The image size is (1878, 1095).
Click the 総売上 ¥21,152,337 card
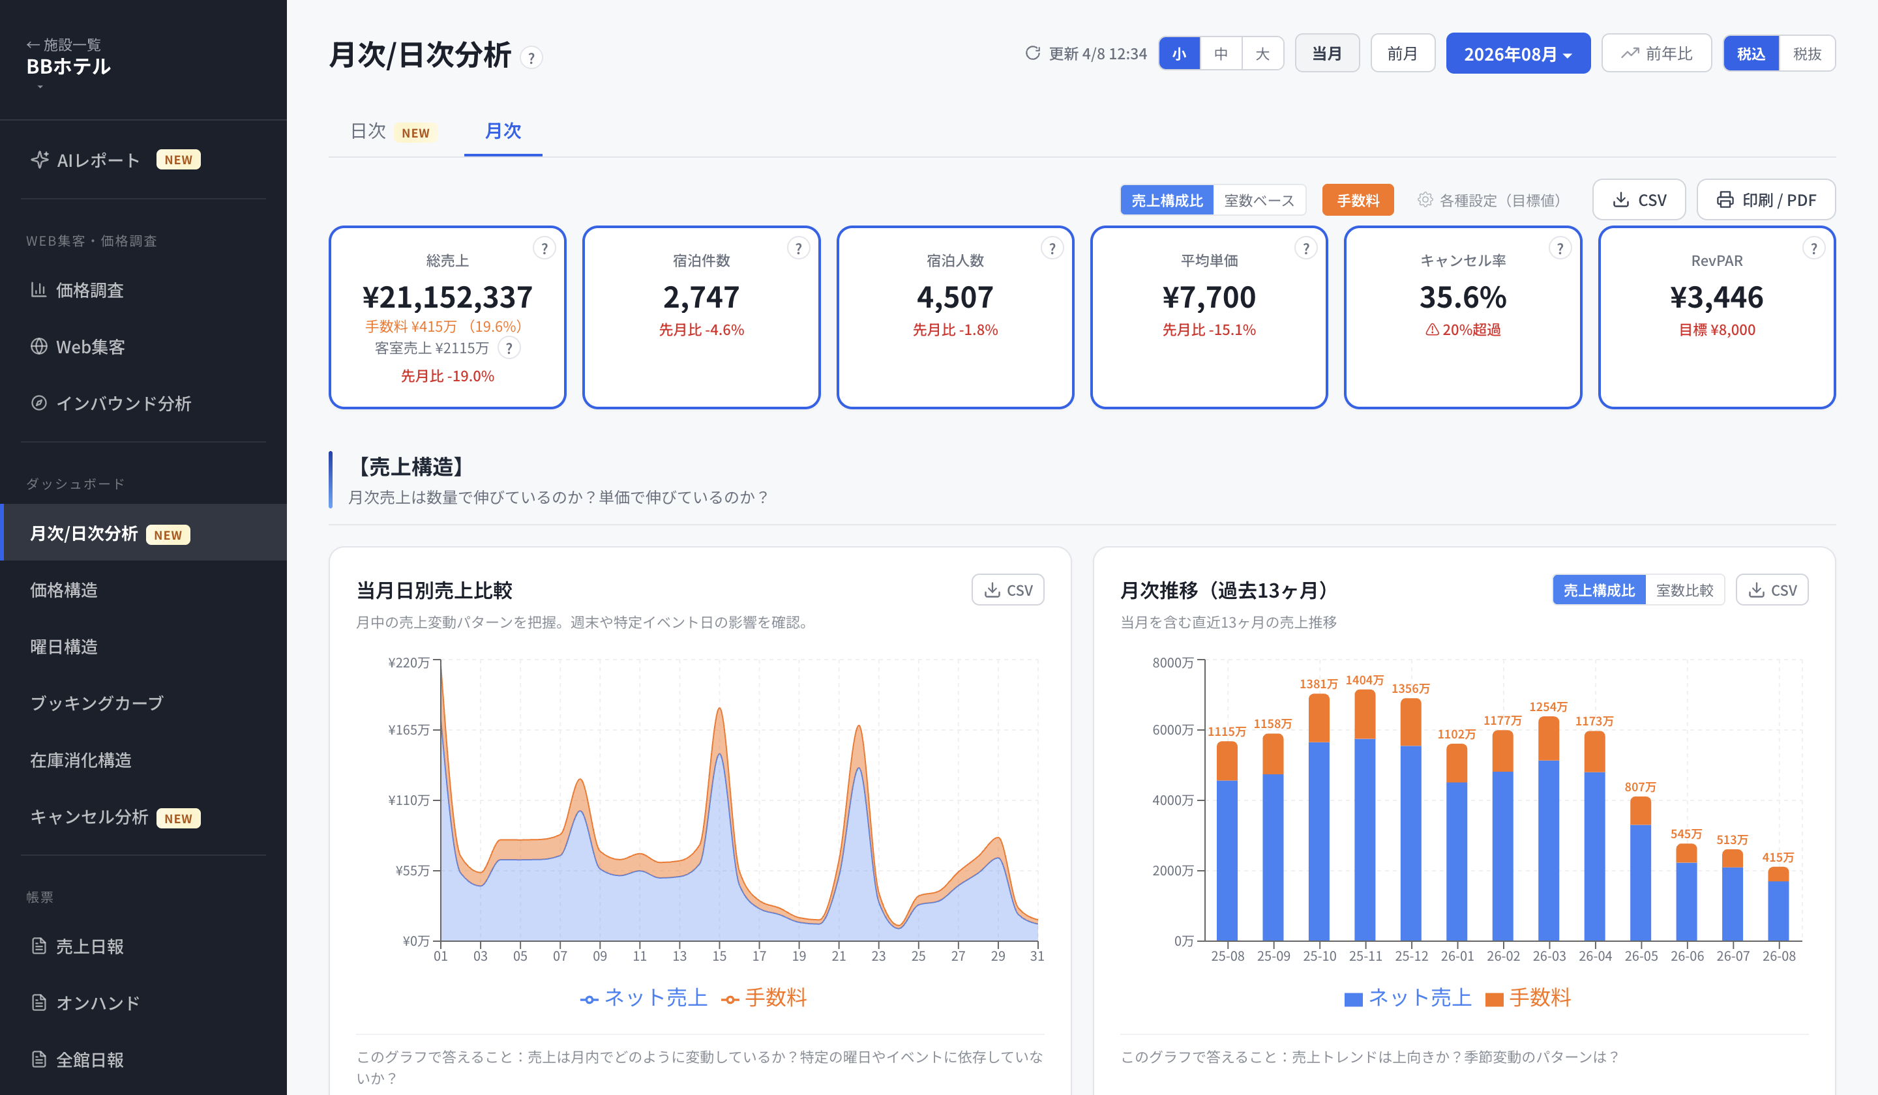[x=447, y=317]
